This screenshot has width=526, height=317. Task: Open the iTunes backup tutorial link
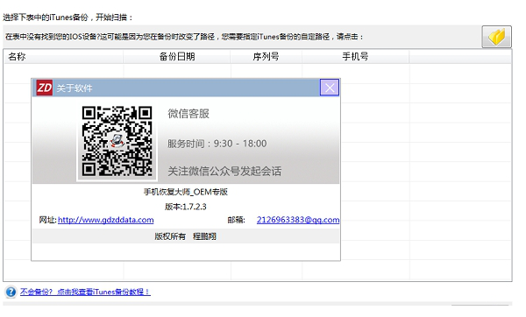coord(85,292)
